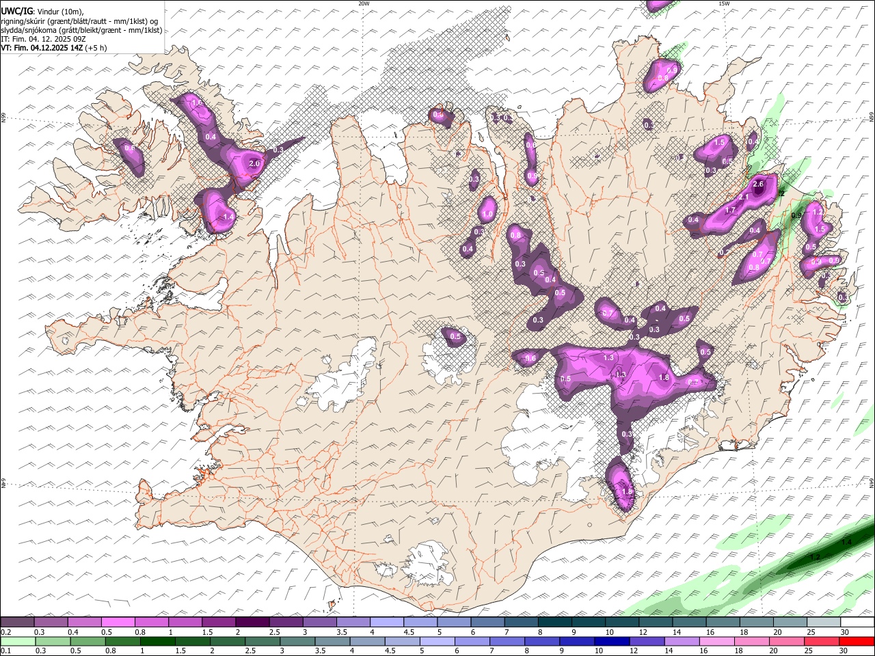The image size is (875, 656).
Task: Click the VT: Fim. 04.12.2025 14Z valid time
Action: pos(41,48)
